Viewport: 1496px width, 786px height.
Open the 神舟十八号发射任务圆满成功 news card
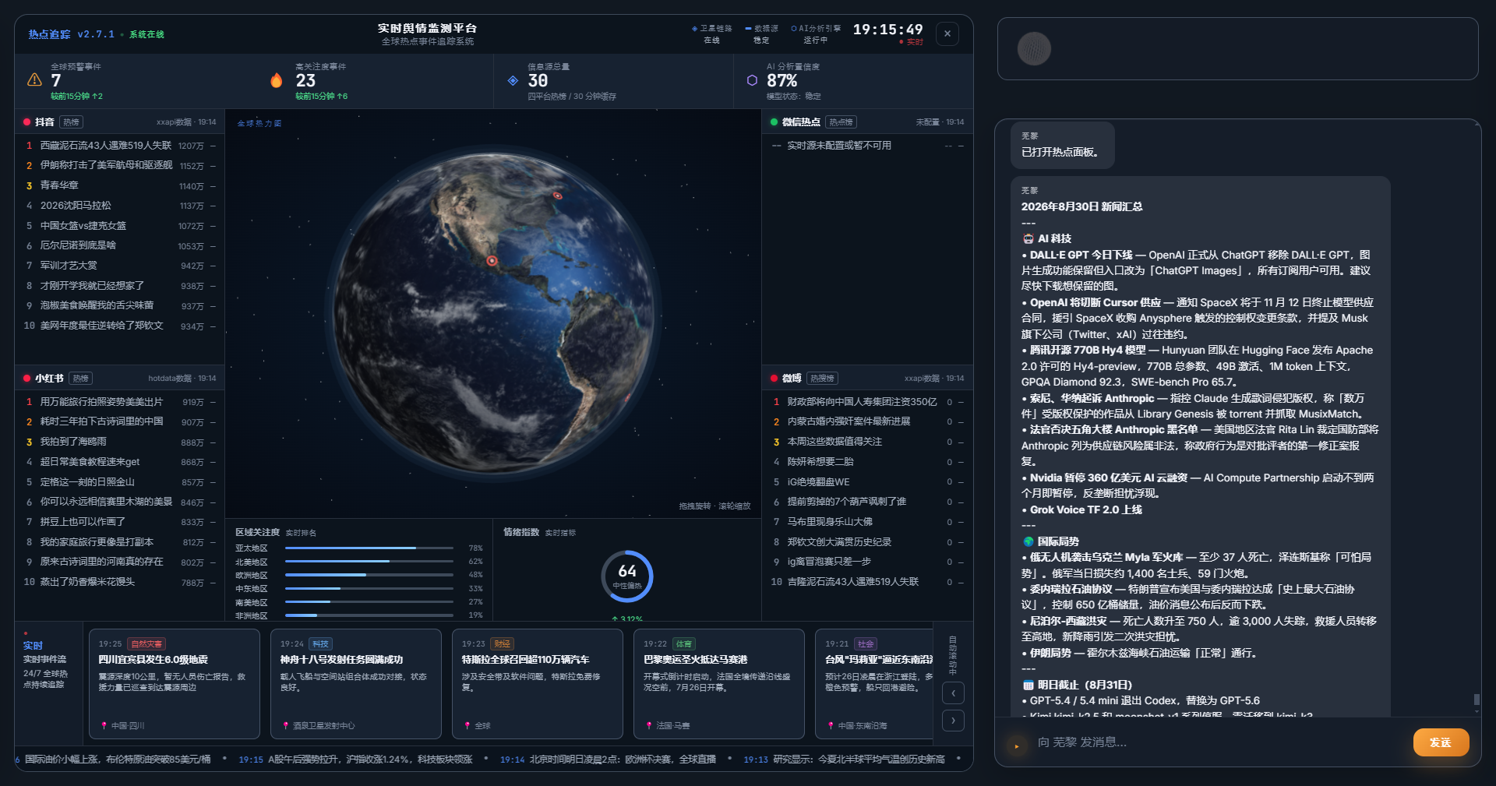(x=355, y=684)
